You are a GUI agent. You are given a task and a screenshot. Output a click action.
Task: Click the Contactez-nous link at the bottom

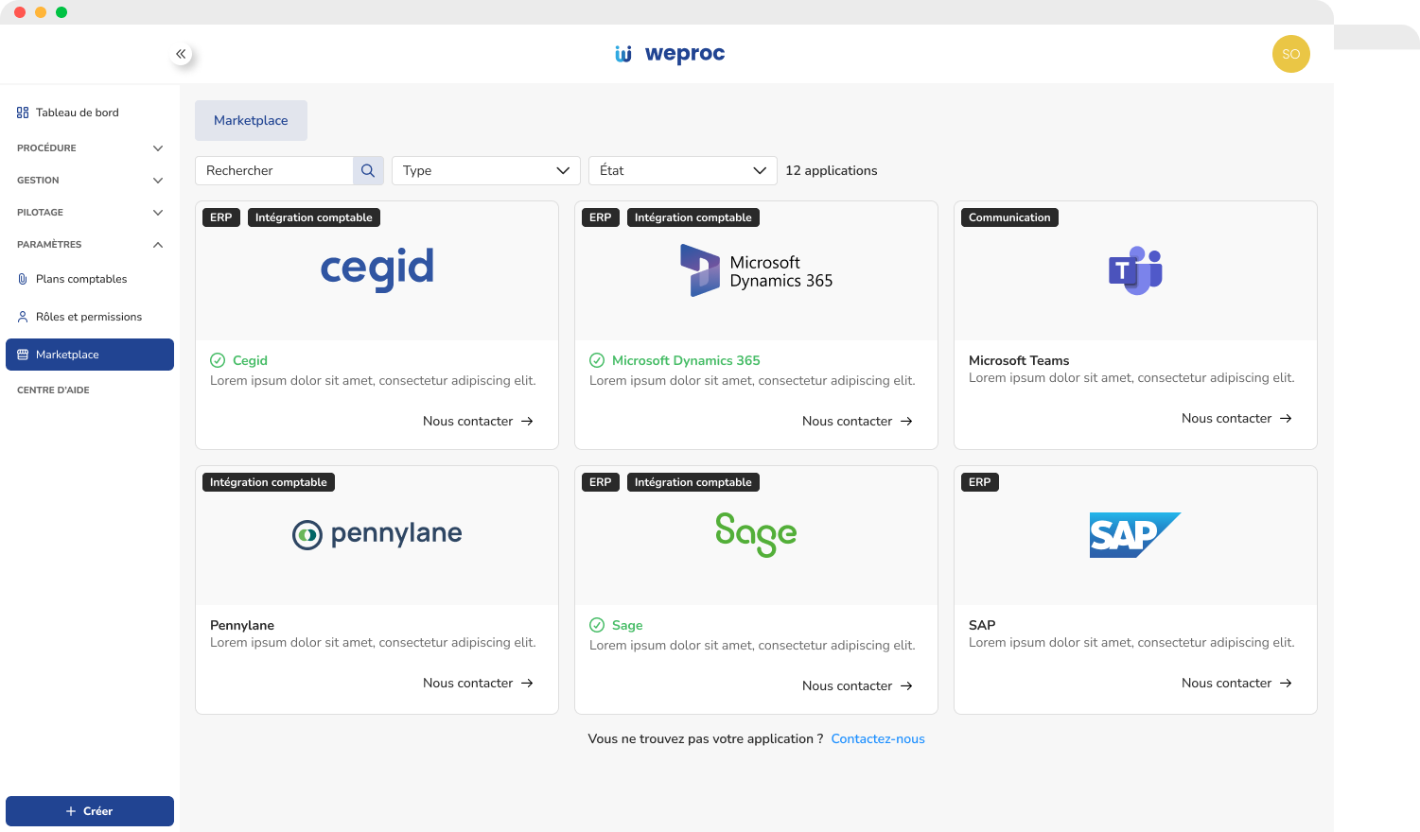click(x=877, y=738)
